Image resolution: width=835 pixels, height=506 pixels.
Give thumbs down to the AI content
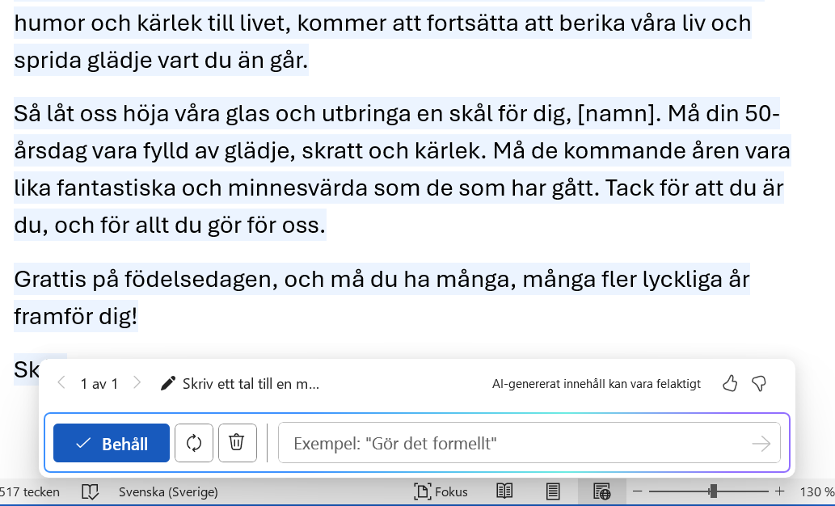coord(758,383)
